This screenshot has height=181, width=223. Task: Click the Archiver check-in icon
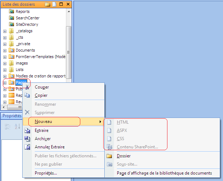click(x=27, y=139)
